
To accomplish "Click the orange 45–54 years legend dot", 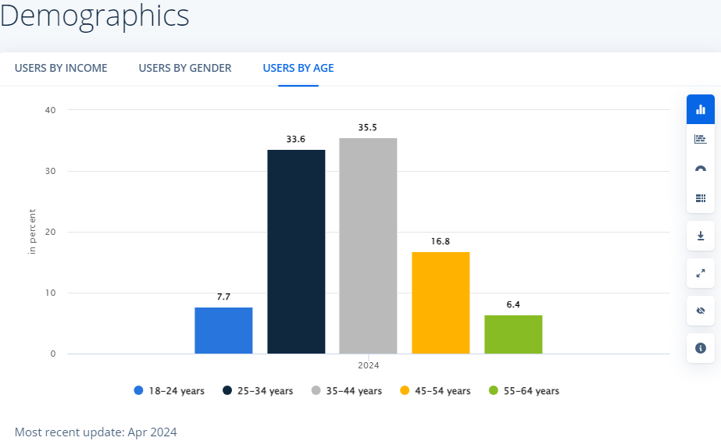I will tap(405, 391).
